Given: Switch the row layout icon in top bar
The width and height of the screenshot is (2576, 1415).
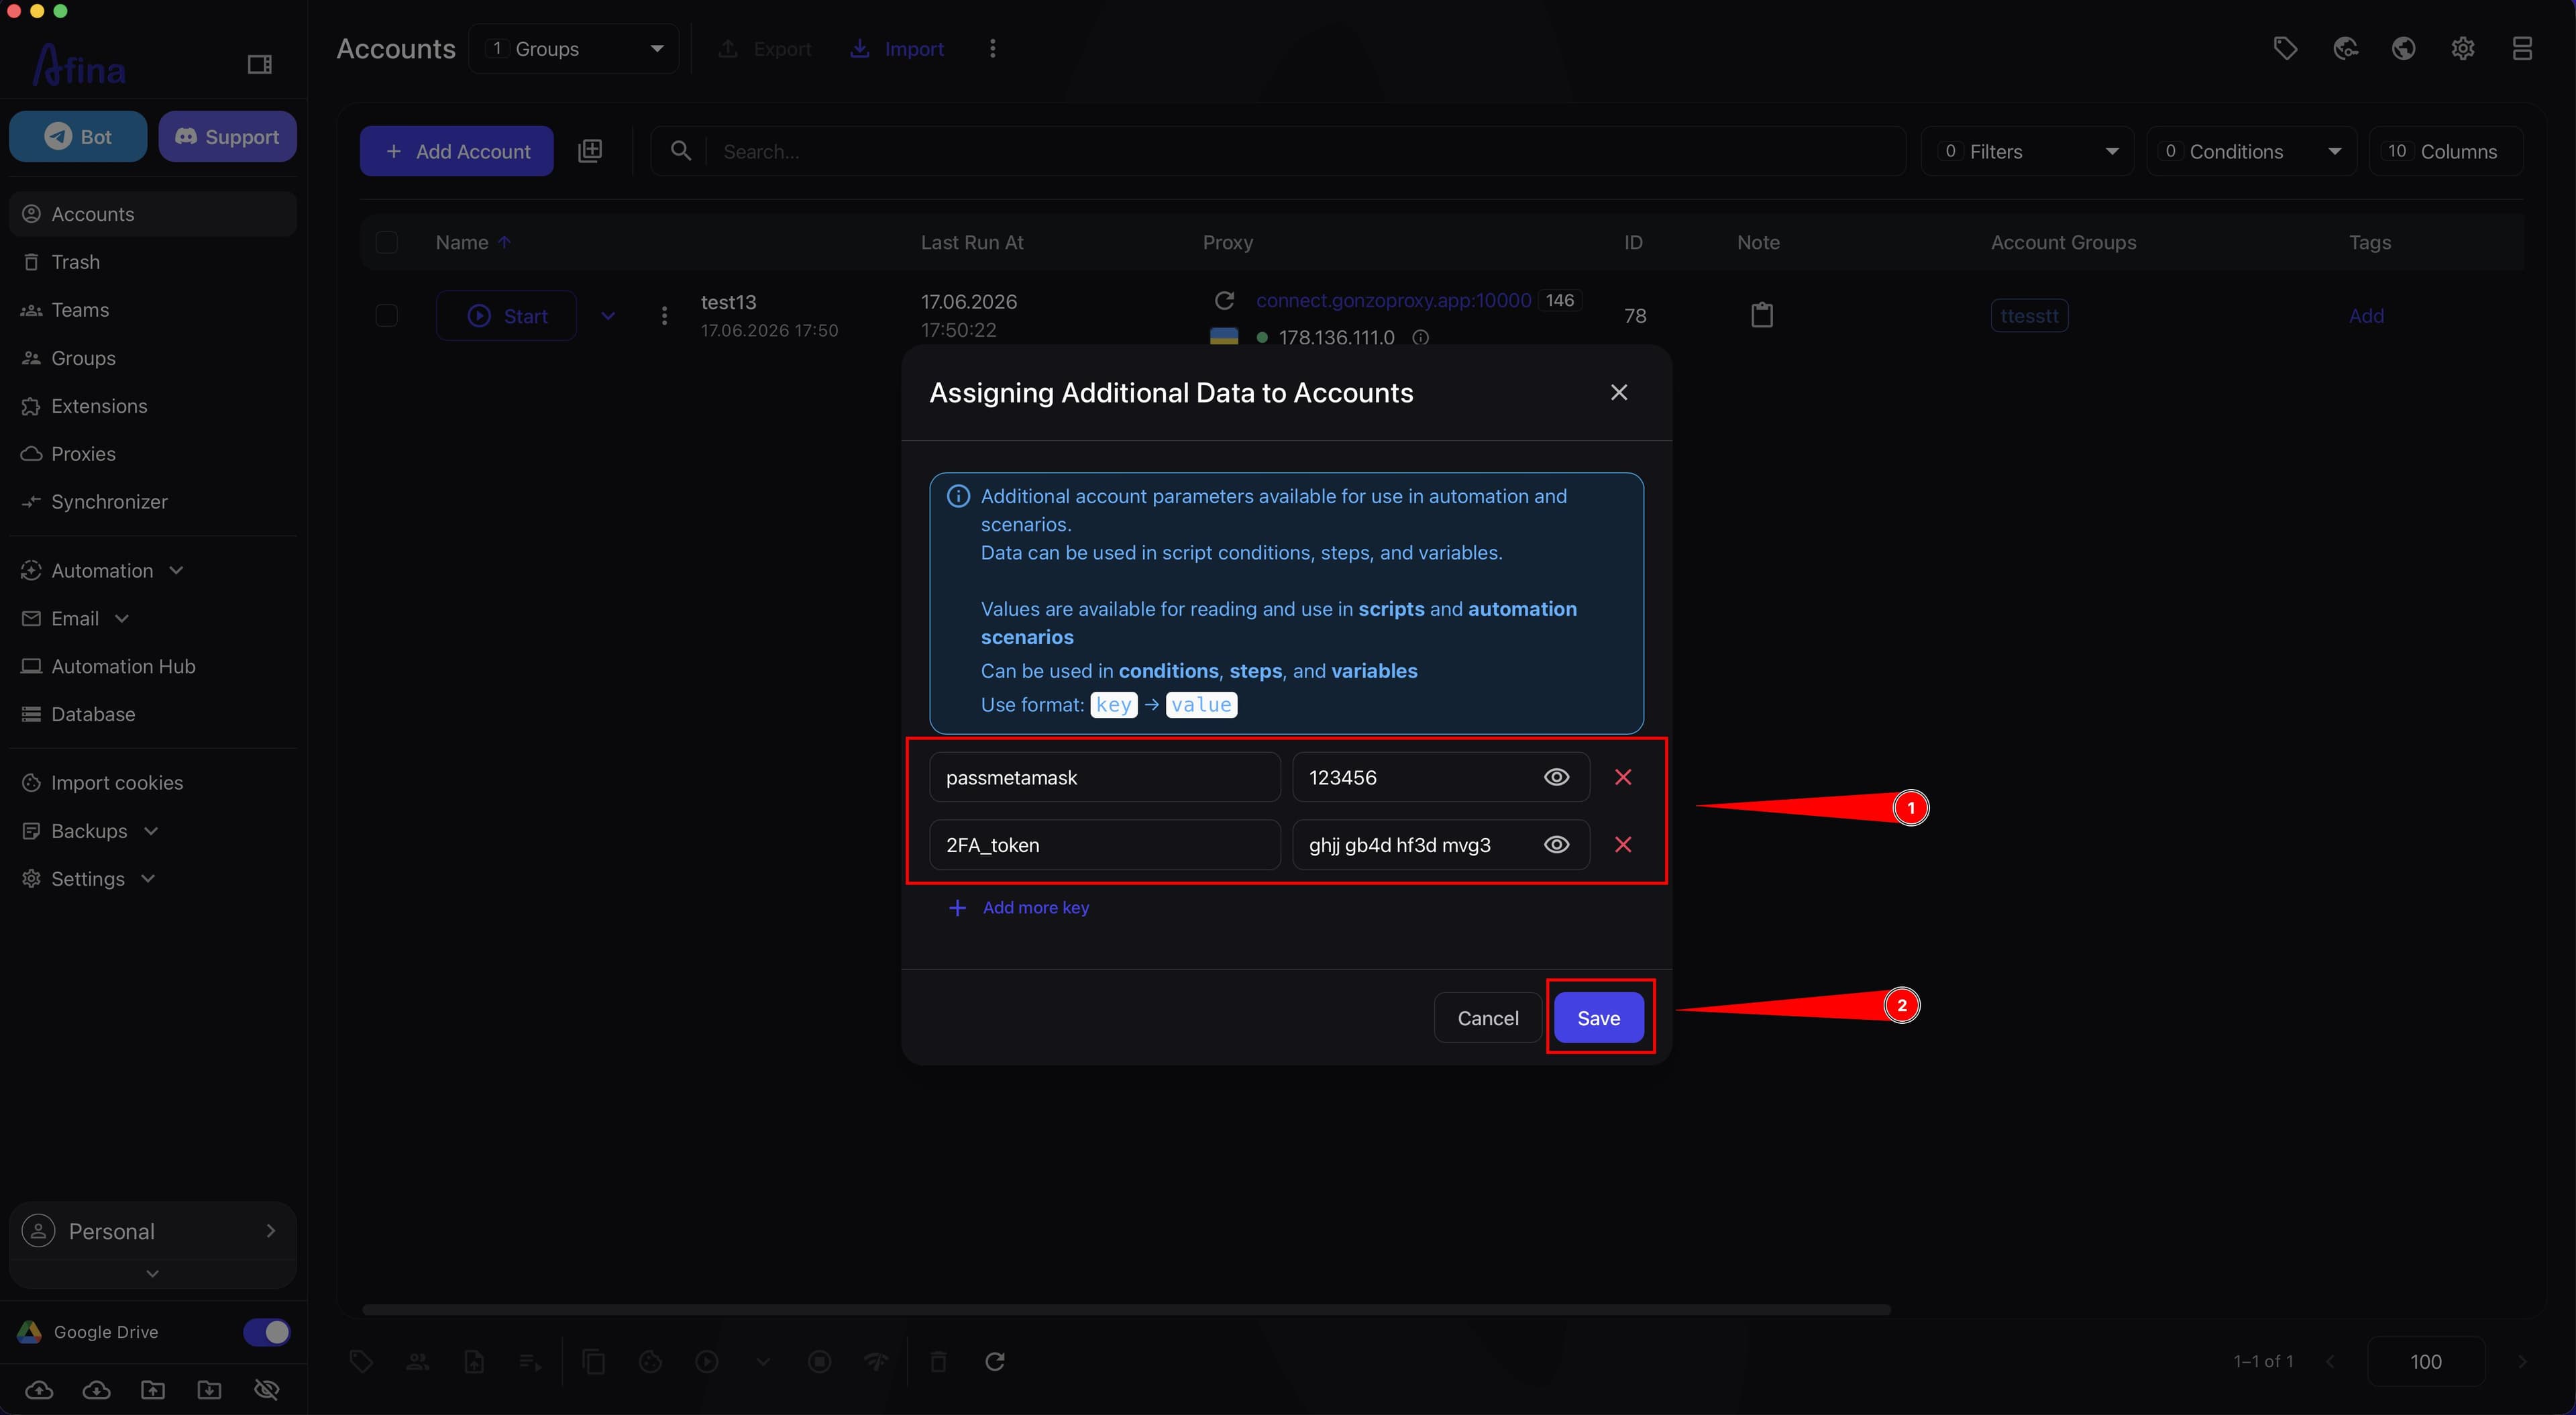Looking at the screenshot, I should pyautogui.click(x=2522, y=48).
